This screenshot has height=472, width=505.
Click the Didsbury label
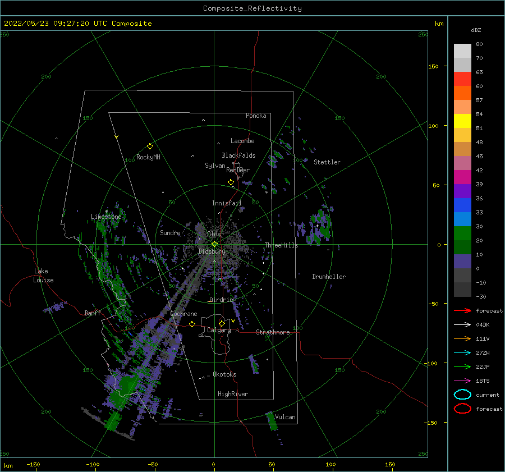click(x=212, y=251)
